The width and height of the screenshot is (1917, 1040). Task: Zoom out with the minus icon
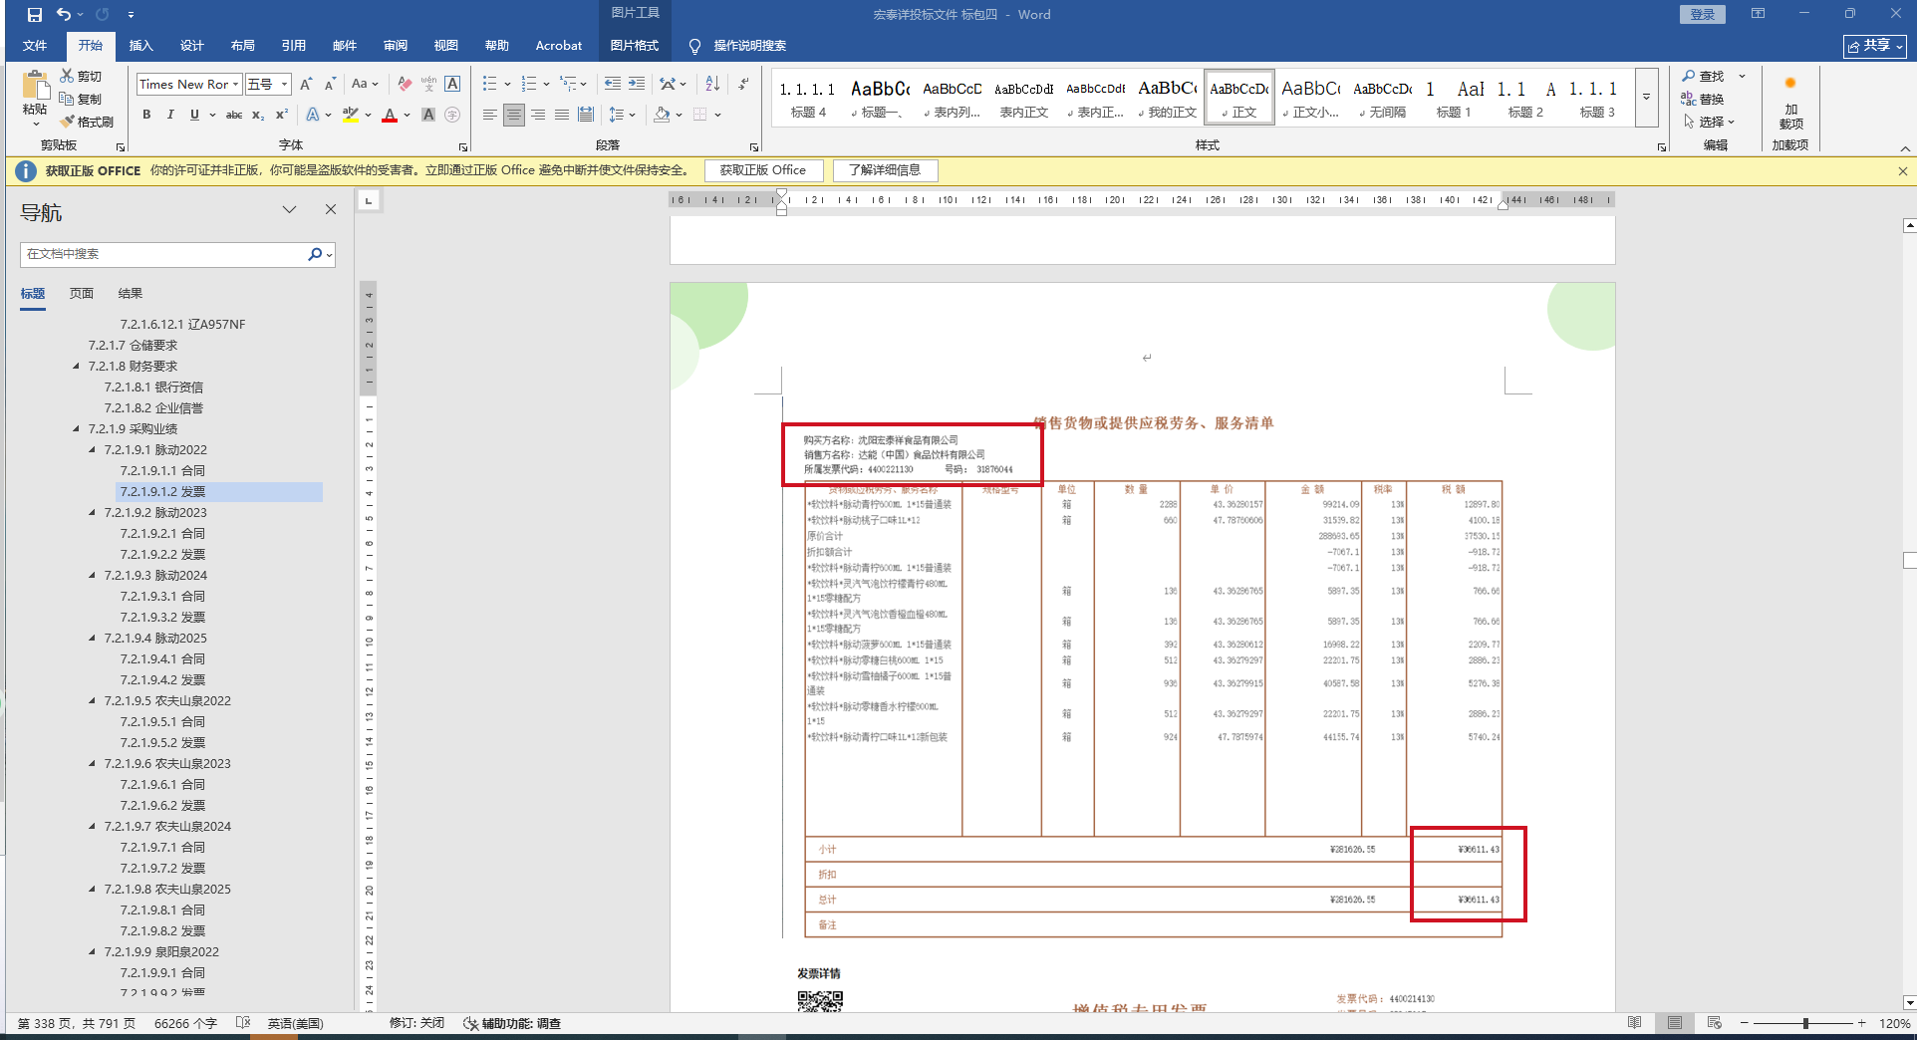(1744, 1023)
